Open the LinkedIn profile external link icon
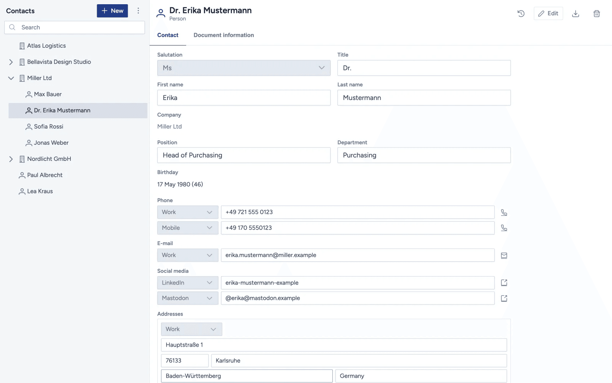Image resolution: width=612 pixels, height=383 pixels. pyautogui.click(x=504, y=283)
